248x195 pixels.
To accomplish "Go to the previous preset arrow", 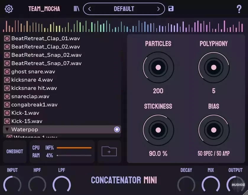I will (x=90, y=9).
